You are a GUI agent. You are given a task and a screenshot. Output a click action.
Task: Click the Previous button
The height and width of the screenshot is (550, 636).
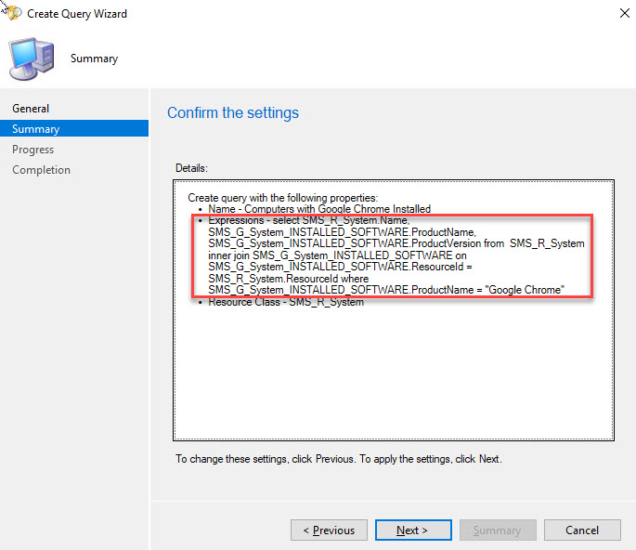[329, 530]
